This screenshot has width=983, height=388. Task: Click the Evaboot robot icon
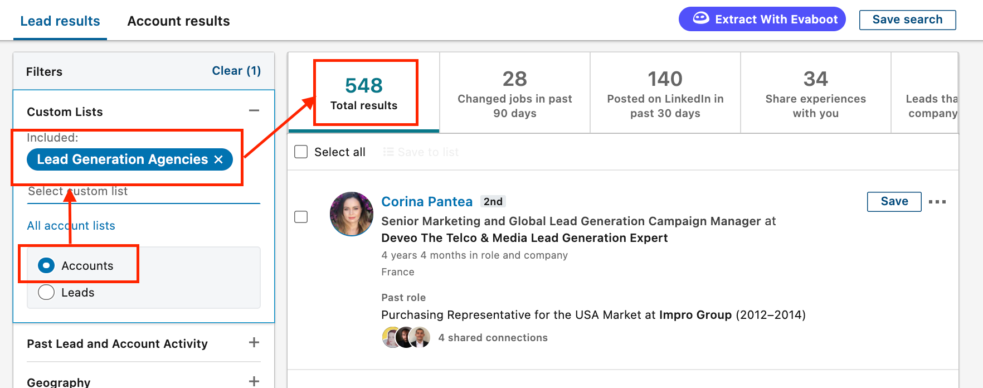click(x=700, y=19)
